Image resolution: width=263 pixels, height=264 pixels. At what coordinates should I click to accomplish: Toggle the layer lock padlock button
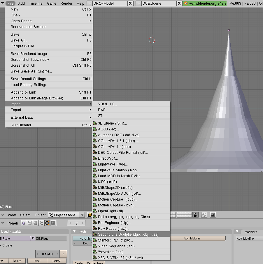point(195,215)
